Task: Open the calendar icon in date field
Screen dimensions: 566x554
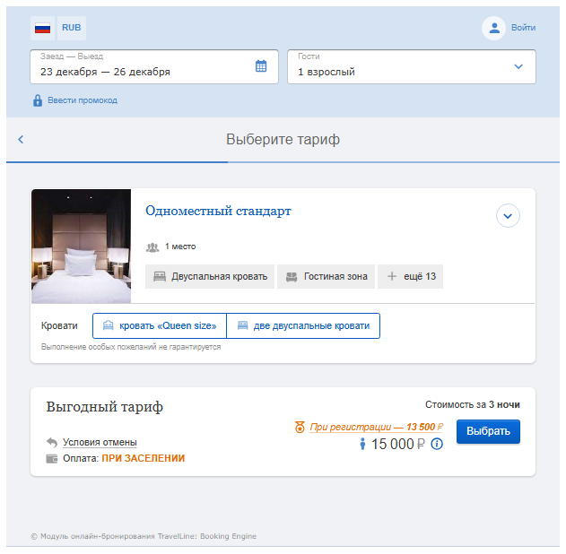Action: click(261, 66)
